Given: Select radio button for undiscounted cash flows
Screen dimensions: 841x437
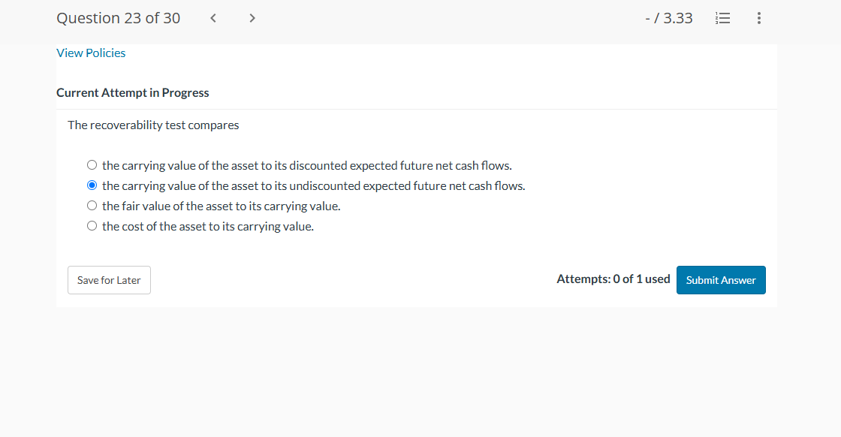Looking at the screenshot, I should tap(92, 185).
